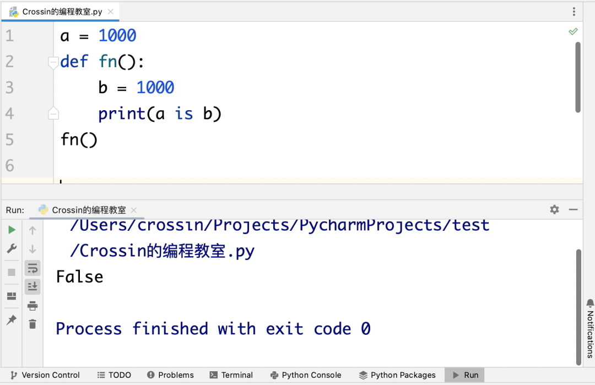The height and width of the screenshot is (385, 595).
Task: Click the up arrow stack trace icon
Action: click(33, 230)
